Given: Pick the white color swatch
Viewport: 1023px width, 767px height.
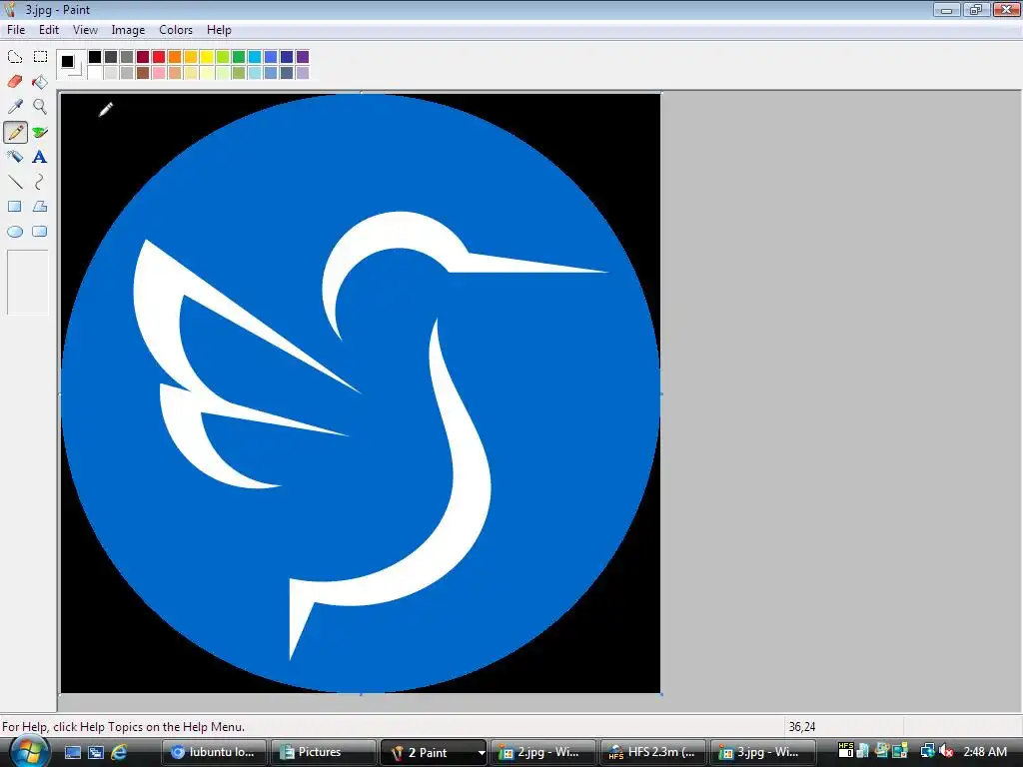Looking at the screenshot, I should 95,72.
